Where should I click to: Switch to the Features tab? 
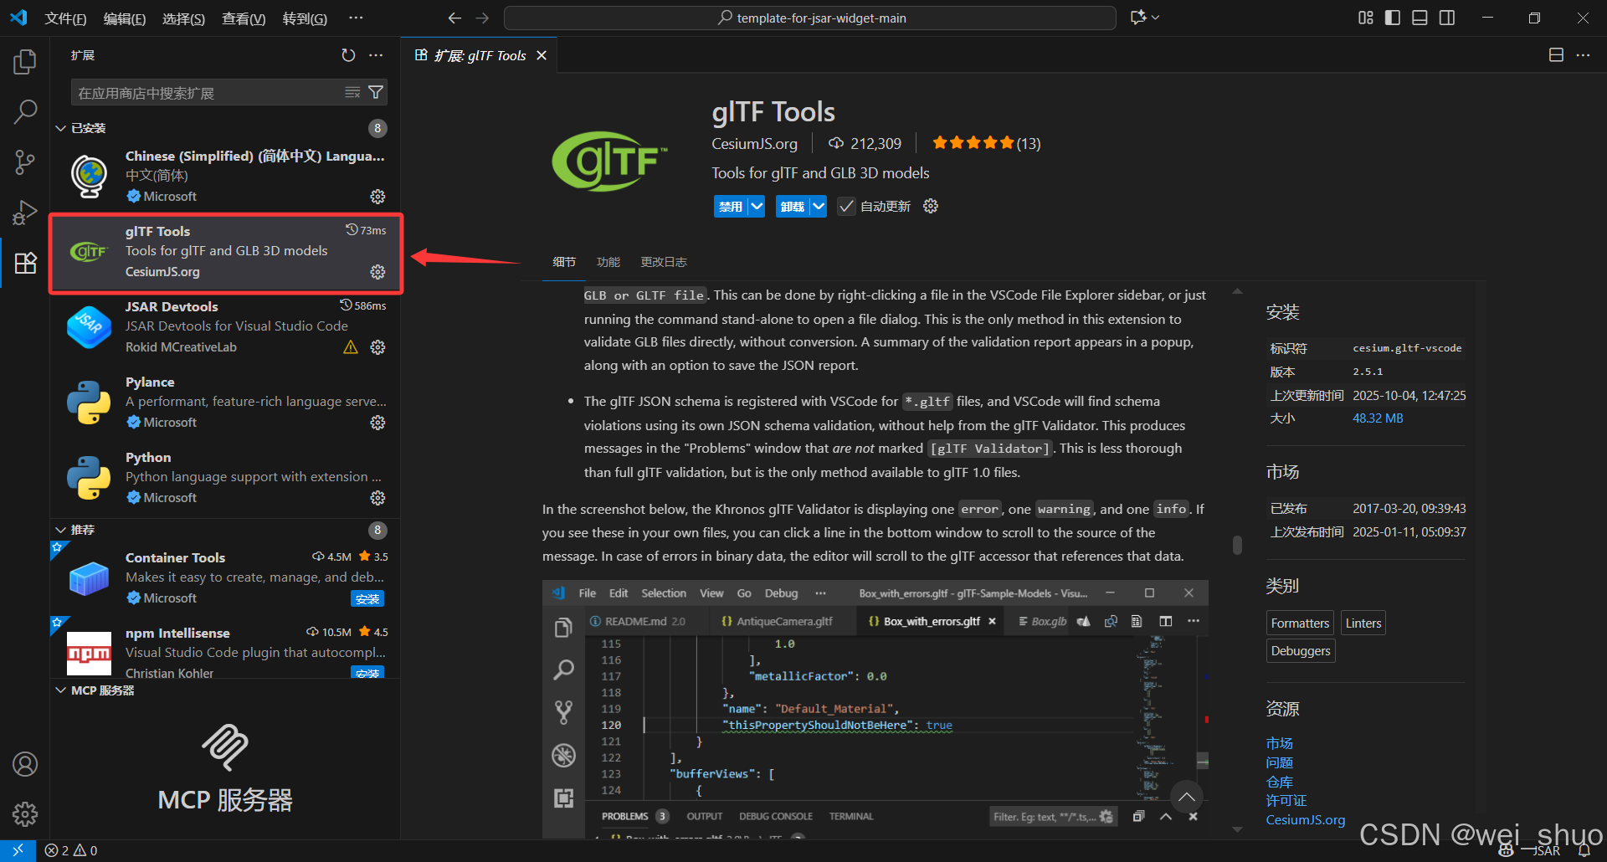pos(608,262)
